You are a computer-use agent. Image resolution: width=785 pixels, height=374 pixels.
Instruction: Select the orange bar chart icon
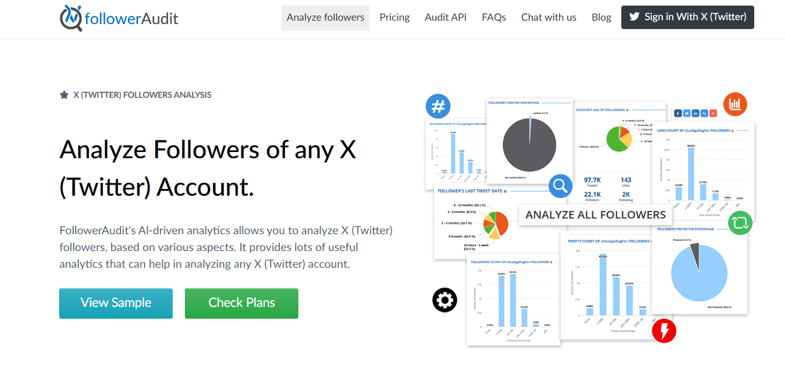[x=735, y=104]
